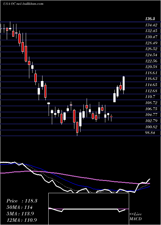Click the 116.63 price axis label
Image resolution: width=161 pixels, height=225 pixels.
pos(151,79)
